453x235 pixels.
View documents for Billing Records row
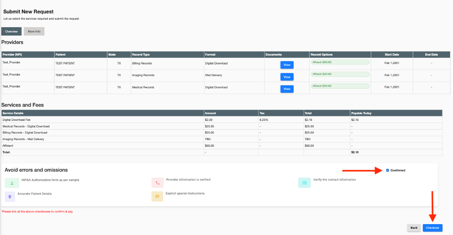point(287,65)
